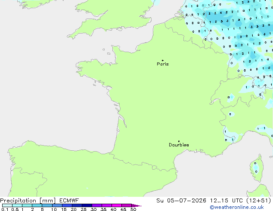The width and height of the screenshot is (273, 211).
Task: Pick the 0.1 to 0.5 mm legend swatch
Action: (7, 205)
